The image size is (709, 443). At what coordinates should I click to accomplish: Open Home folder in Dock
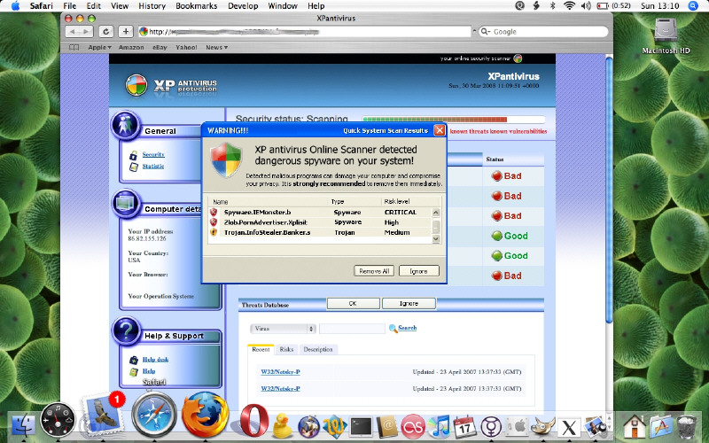click(x=635, y=427)
